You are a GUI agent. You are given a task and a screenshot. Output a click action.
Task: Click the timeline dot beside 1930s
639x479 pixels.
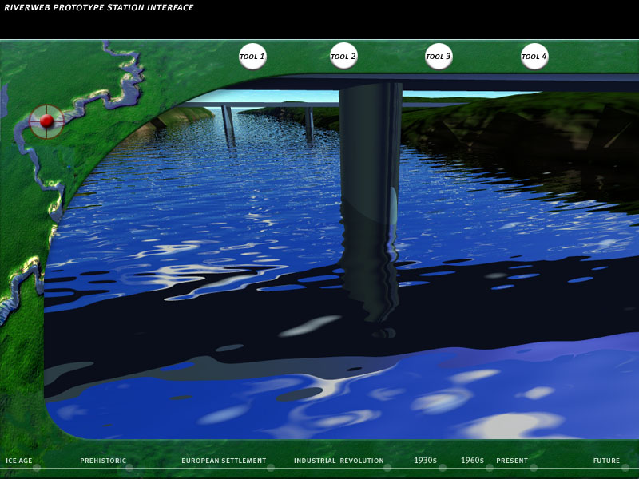point(443,468)
